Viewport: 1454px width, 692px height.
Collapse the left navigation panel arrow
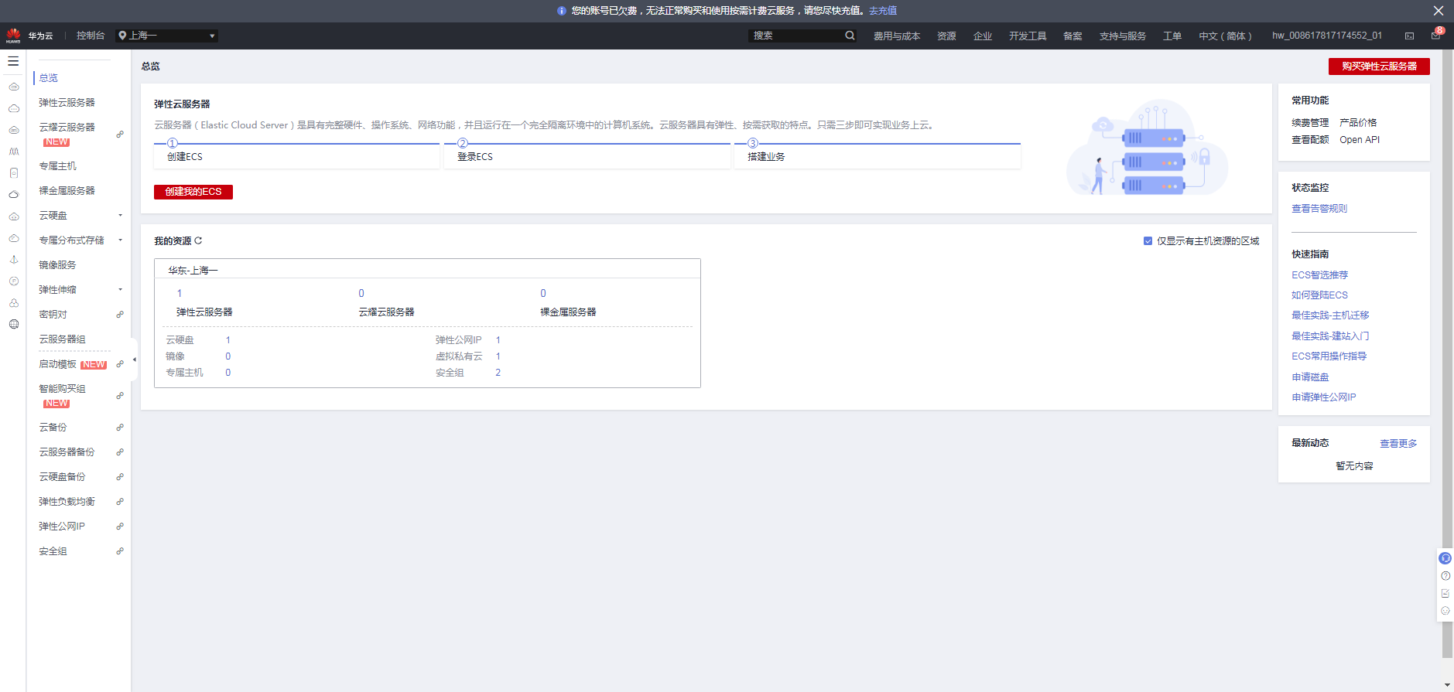tap(135, 360)
